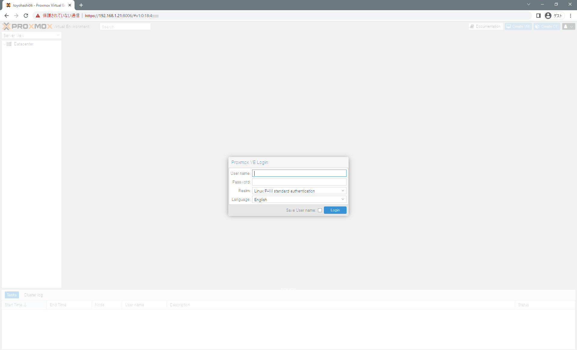Open the Realm dropdown
The width and height of the screenshot is (577, 350).
pyautogui.click(x=343, y=191)
